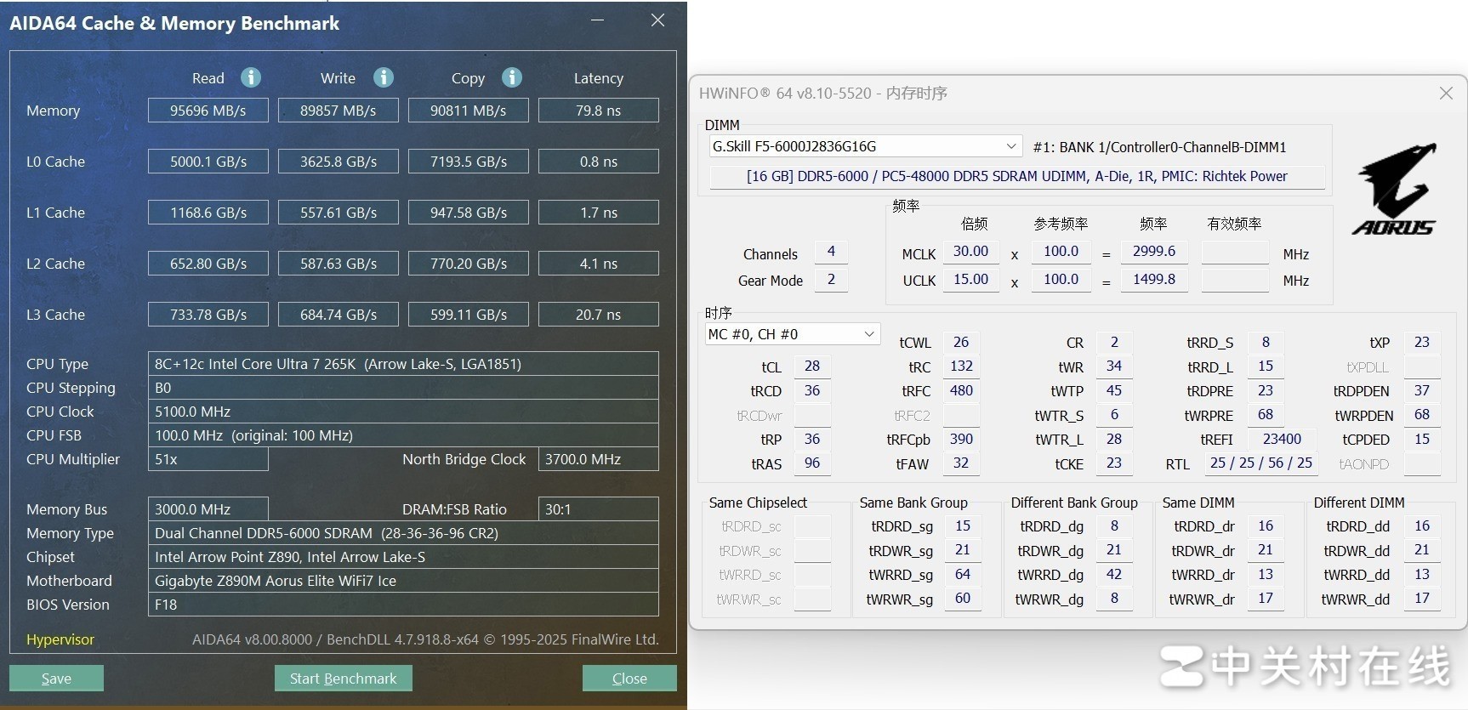Image resolution: width=1468 pixels, height=710 pixels.
Task: Click the tRFC timing value 480
Action: coord(961,391)
